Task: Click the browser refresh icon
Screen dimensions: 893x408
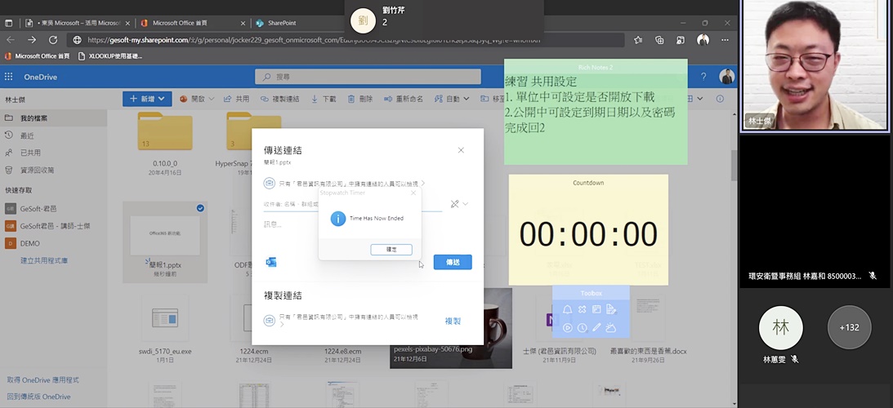Action: [x=53, y=39]
